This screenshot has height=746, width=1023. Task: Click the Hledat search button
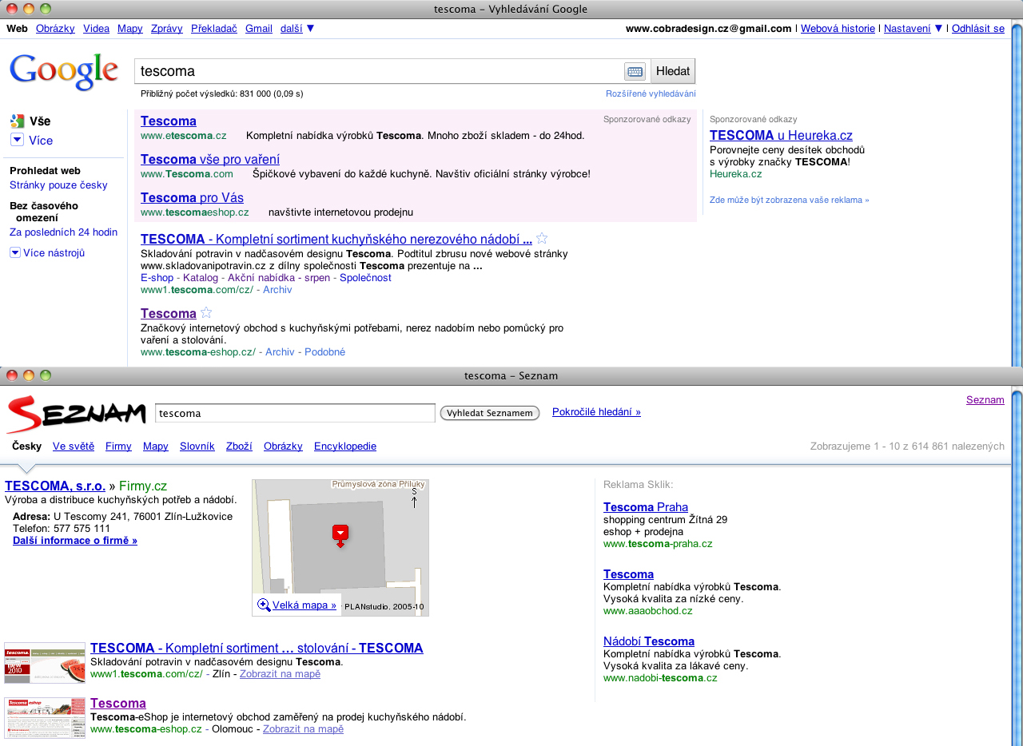click(673, 71)
